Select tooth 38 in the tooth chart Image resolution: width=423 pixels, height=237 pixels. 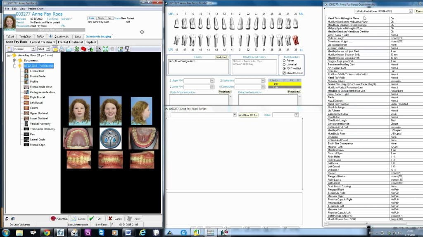295,40
